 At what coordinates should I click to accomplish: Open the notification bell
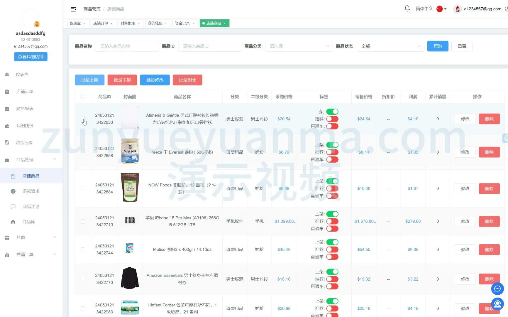pyautogui.click(x=407, y=9)
